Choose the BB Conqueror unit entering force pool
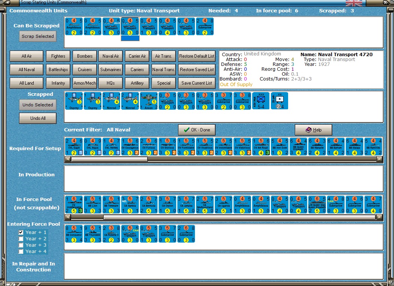The image size is (394, 286). click(74, 234)
